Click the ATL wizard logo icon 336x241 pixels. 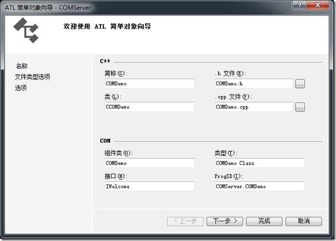tap(26, 30)
